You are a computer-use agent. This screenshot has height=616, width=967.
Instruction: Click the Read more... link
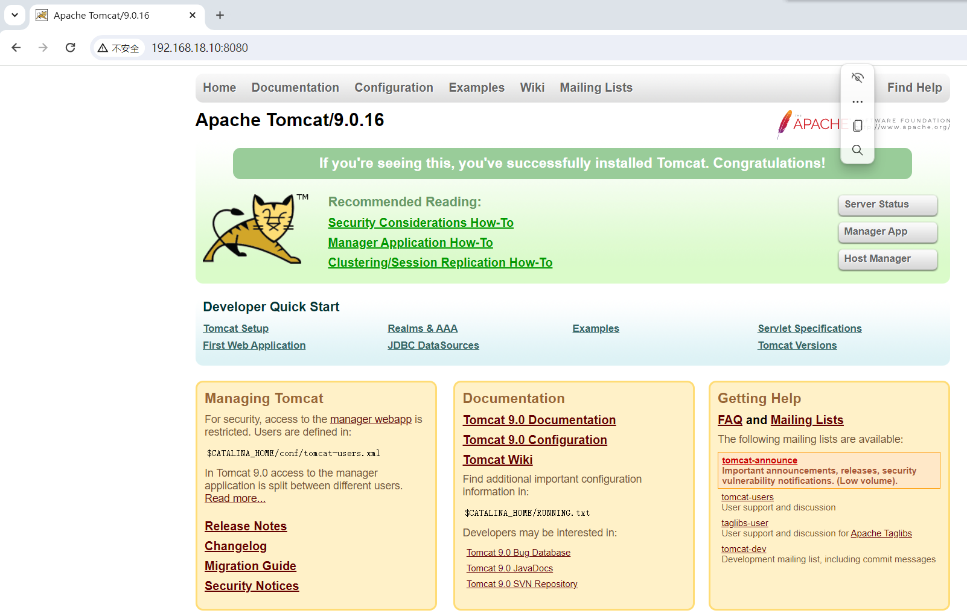pyautogui.click(x=235, y=498)
